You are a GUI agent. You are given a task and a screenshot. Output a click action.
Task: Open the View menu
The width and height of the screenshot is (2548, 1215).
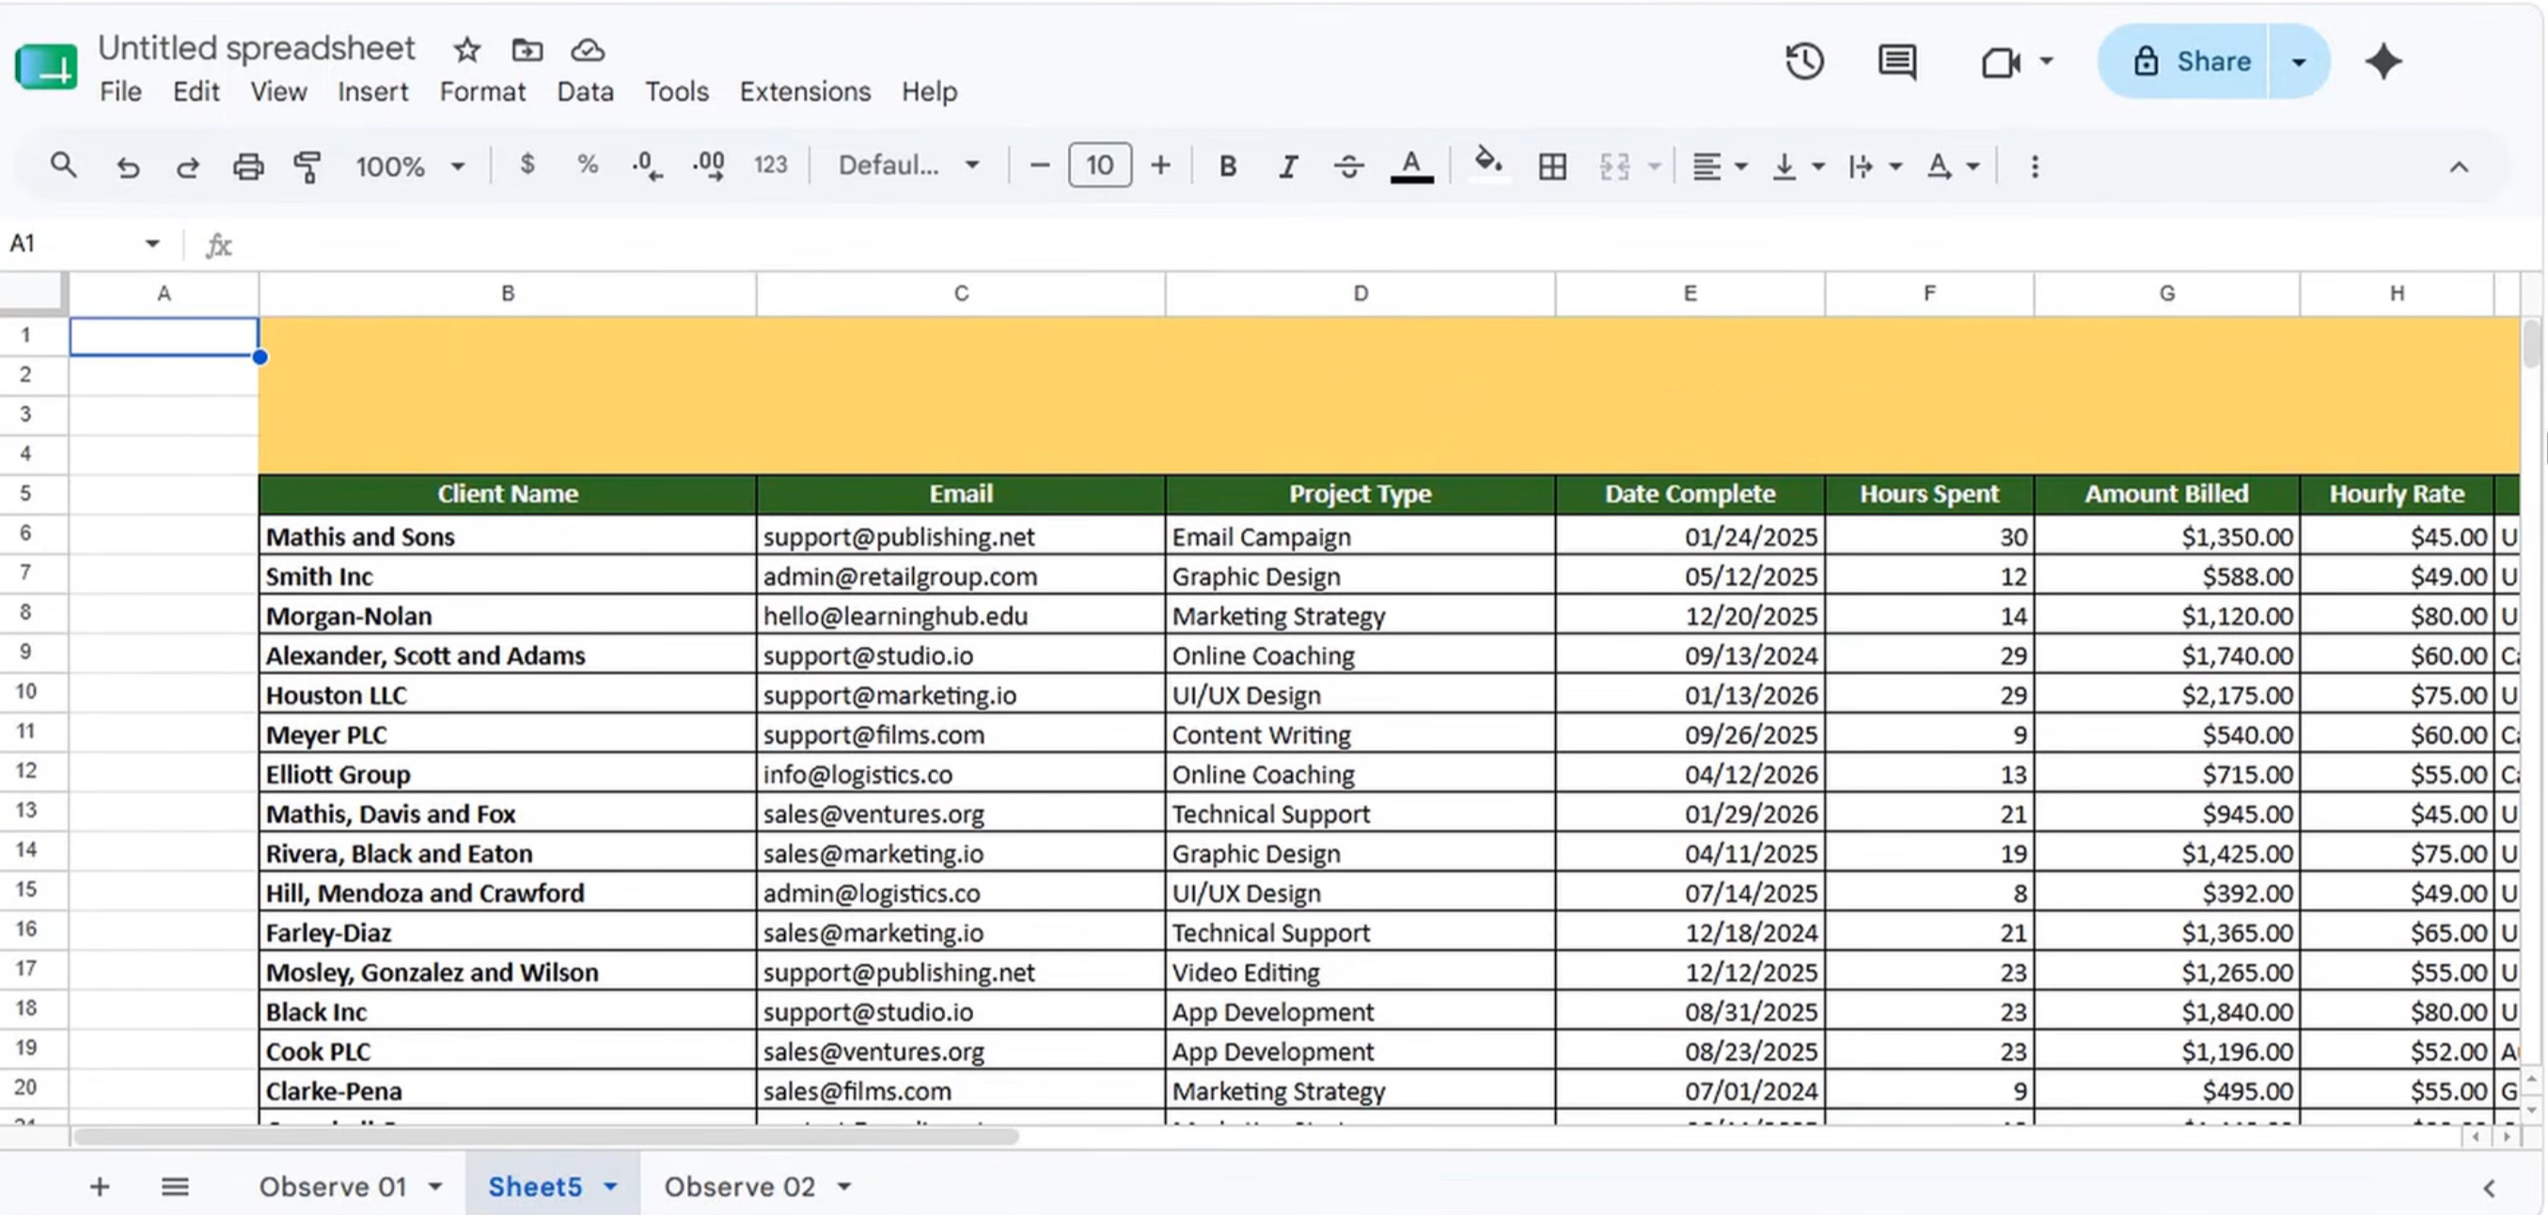coord(278,91)
